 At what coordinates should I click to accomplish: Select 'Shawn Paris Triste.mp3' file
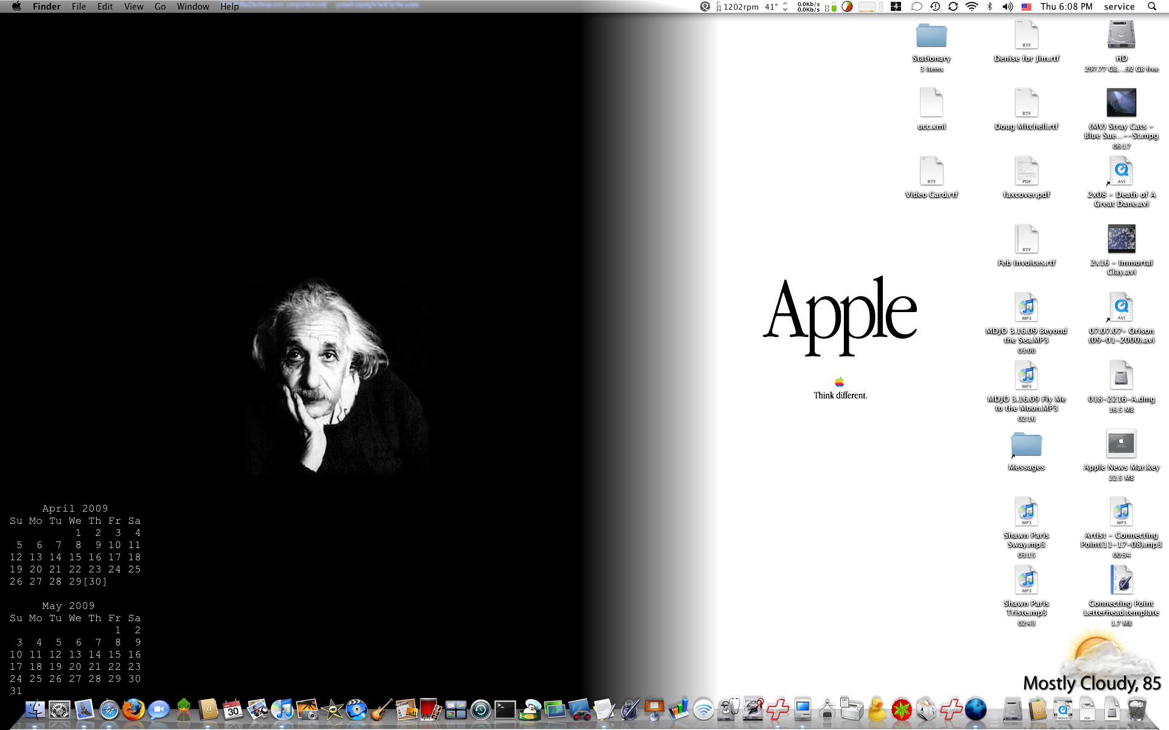(x=1027, y=580)
